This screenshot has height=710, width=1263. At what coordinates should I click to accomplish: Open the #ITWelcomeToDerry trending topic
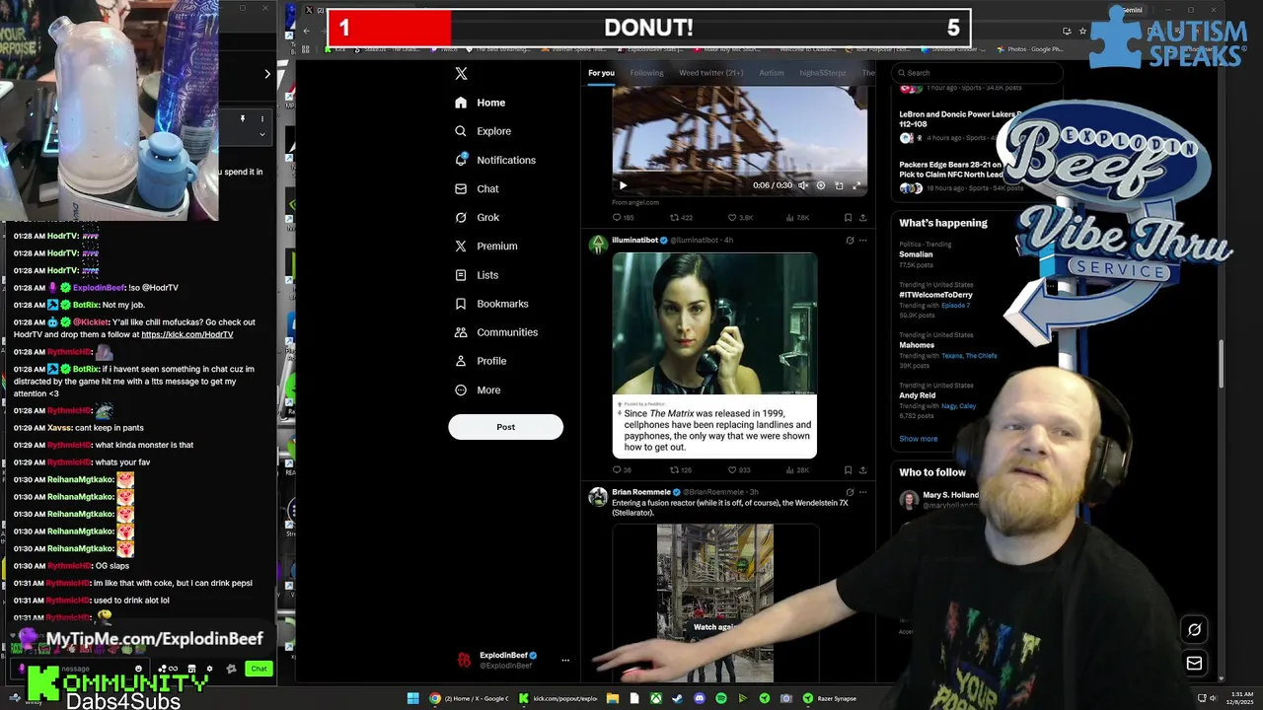[935, 295]
